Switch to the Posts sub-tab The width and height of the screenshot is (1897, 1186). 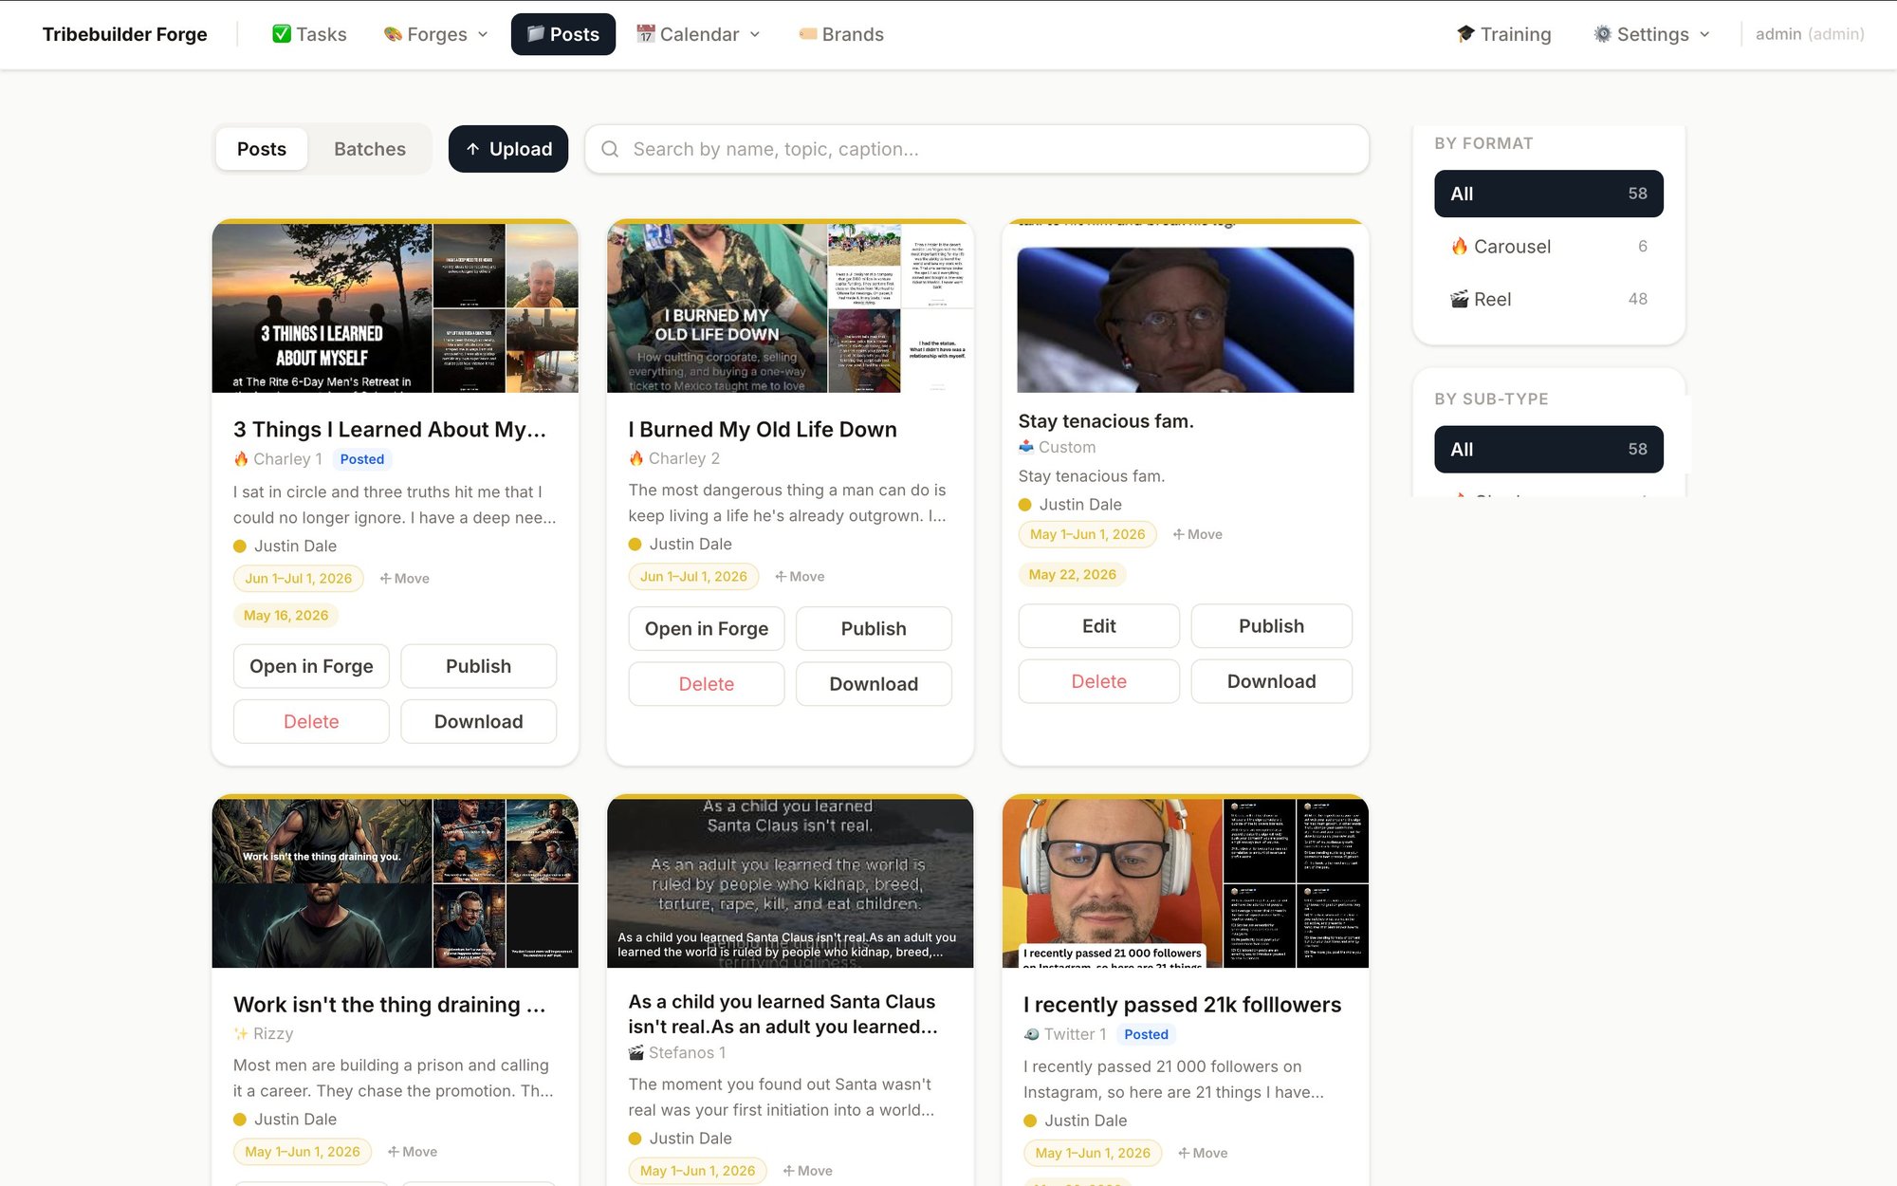(262, 149)
